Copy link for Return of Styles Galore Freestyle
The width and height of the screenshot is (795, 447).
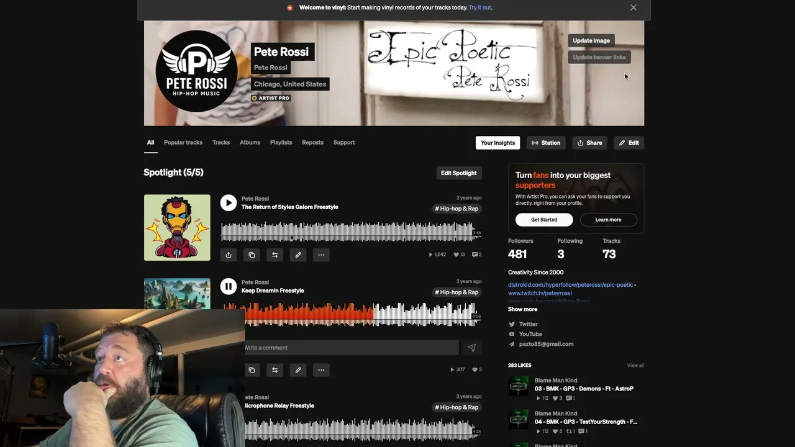click(252, 255)
